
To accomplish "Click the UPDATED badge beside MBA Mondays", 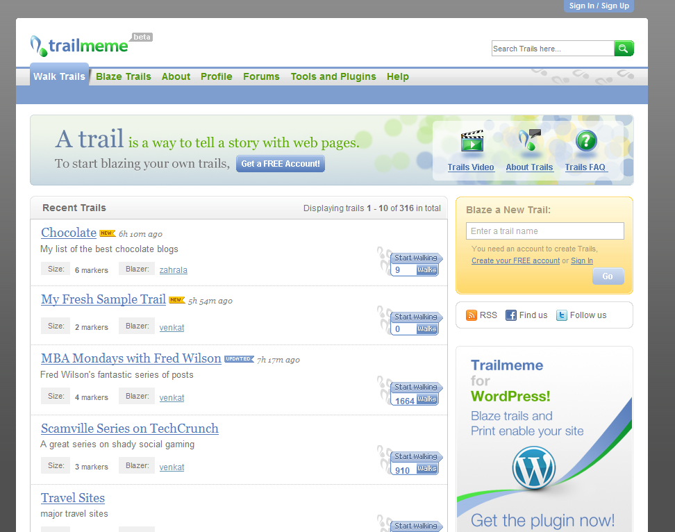I will [240, 358].
